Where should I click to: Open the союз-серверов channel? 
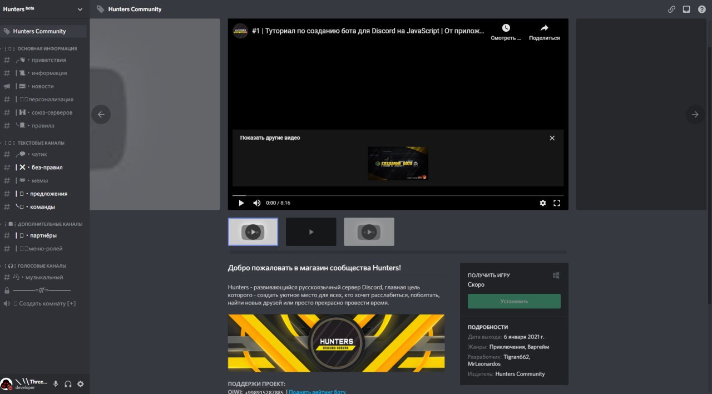click(x=44, y=112)
